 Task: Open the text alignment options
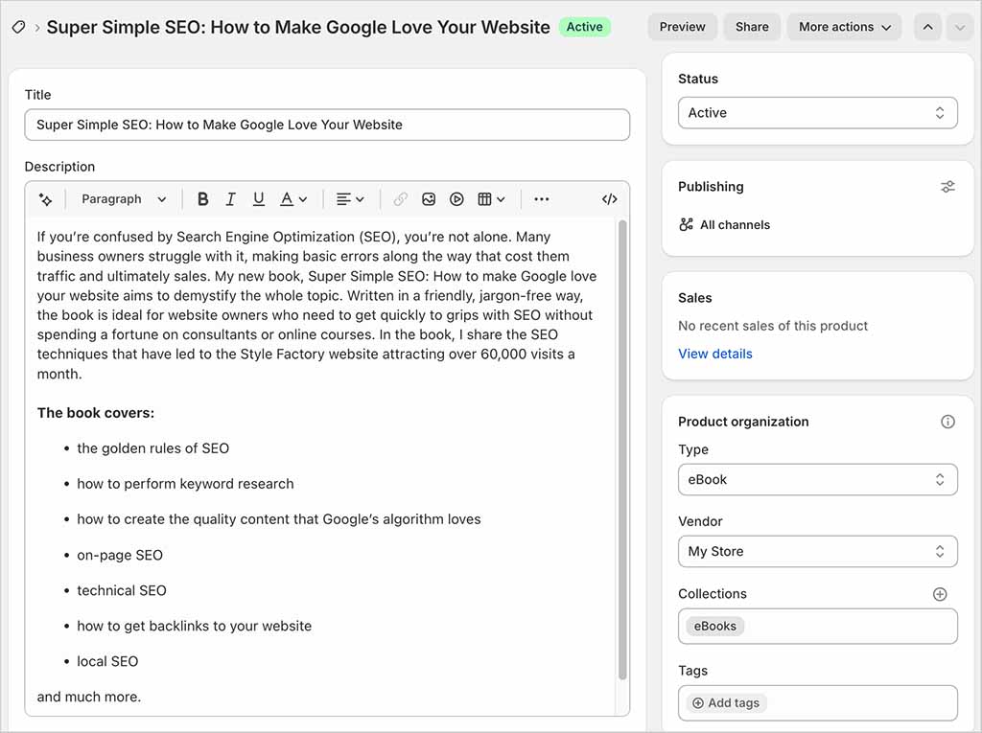pyautogui.click(x=350, y=199)
